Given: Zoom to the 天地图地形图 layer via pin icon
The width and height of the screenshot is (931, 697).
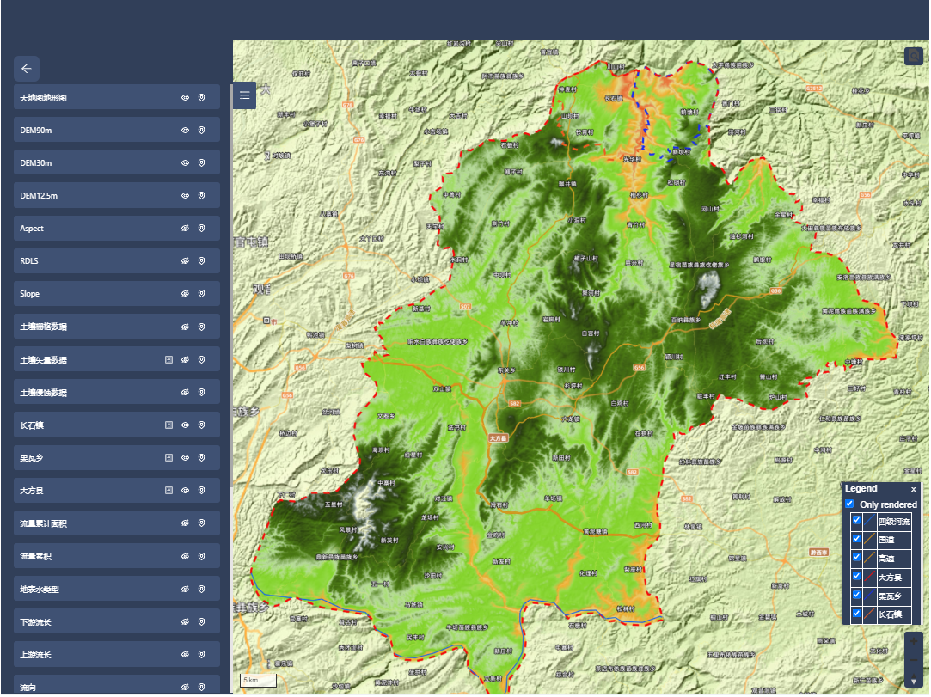Looking at the screenshot, I should pos(202,98).
